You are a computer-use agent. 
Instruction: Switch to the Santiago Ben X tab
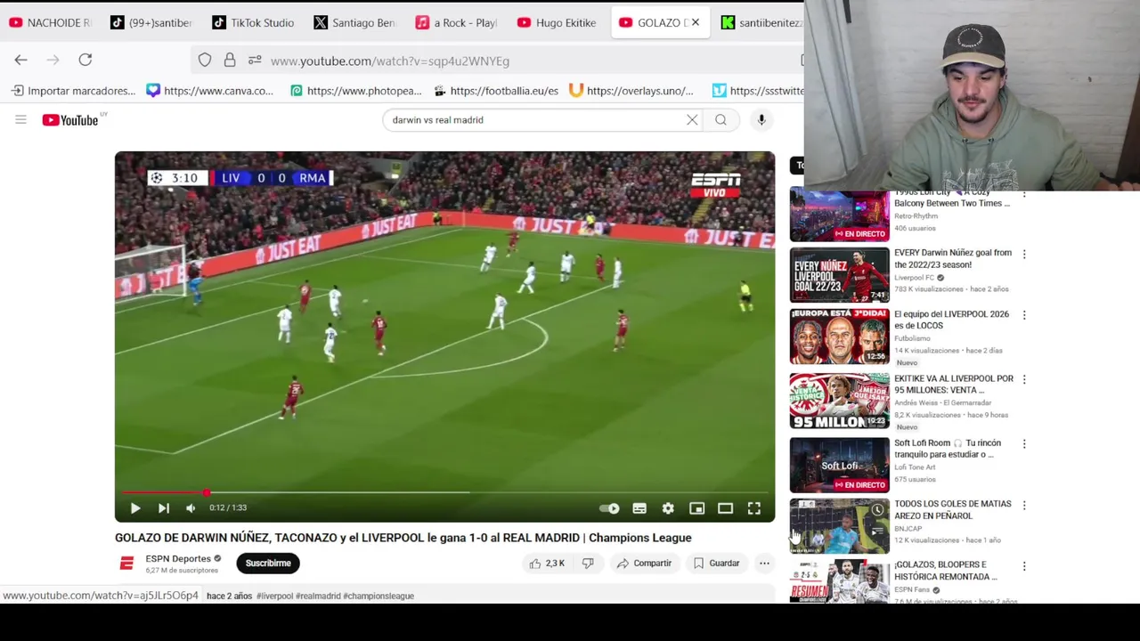tap(354, 22)
